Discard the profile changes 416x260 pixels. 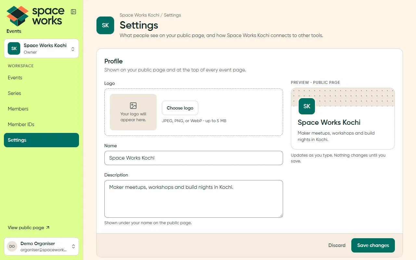pos(337,245)
